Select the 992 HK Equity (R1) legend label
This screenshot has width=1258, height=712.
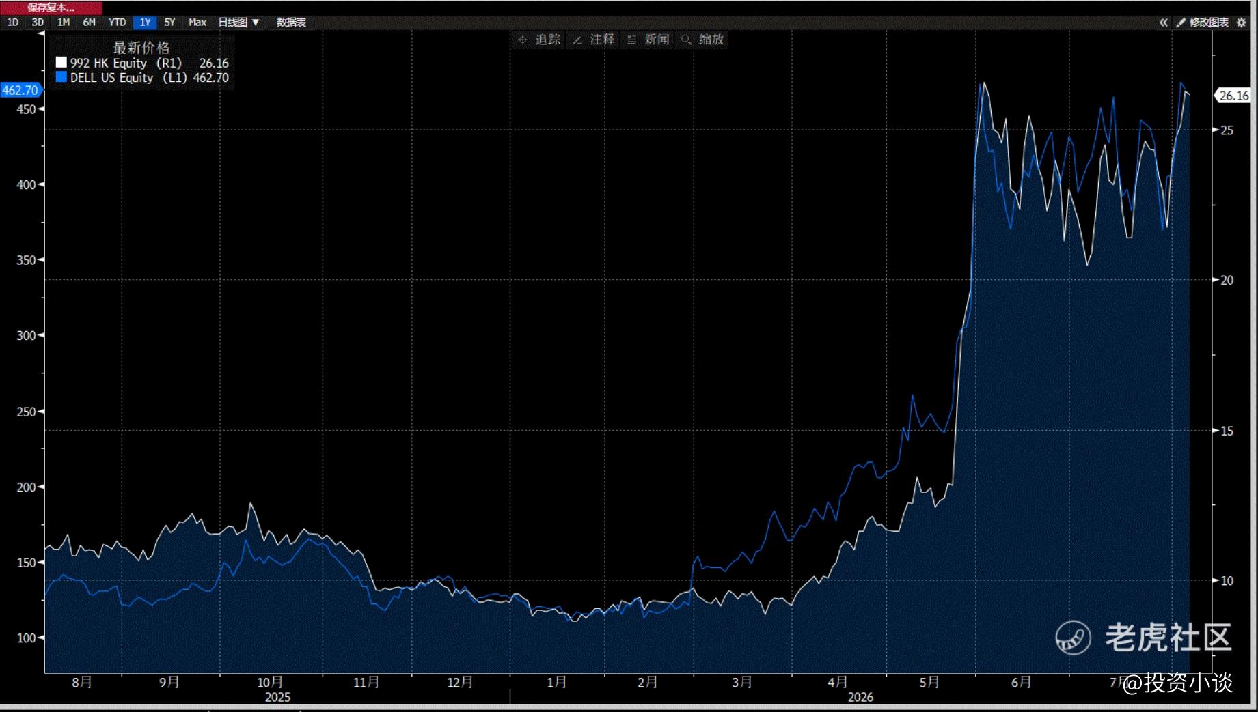[126, 63]
